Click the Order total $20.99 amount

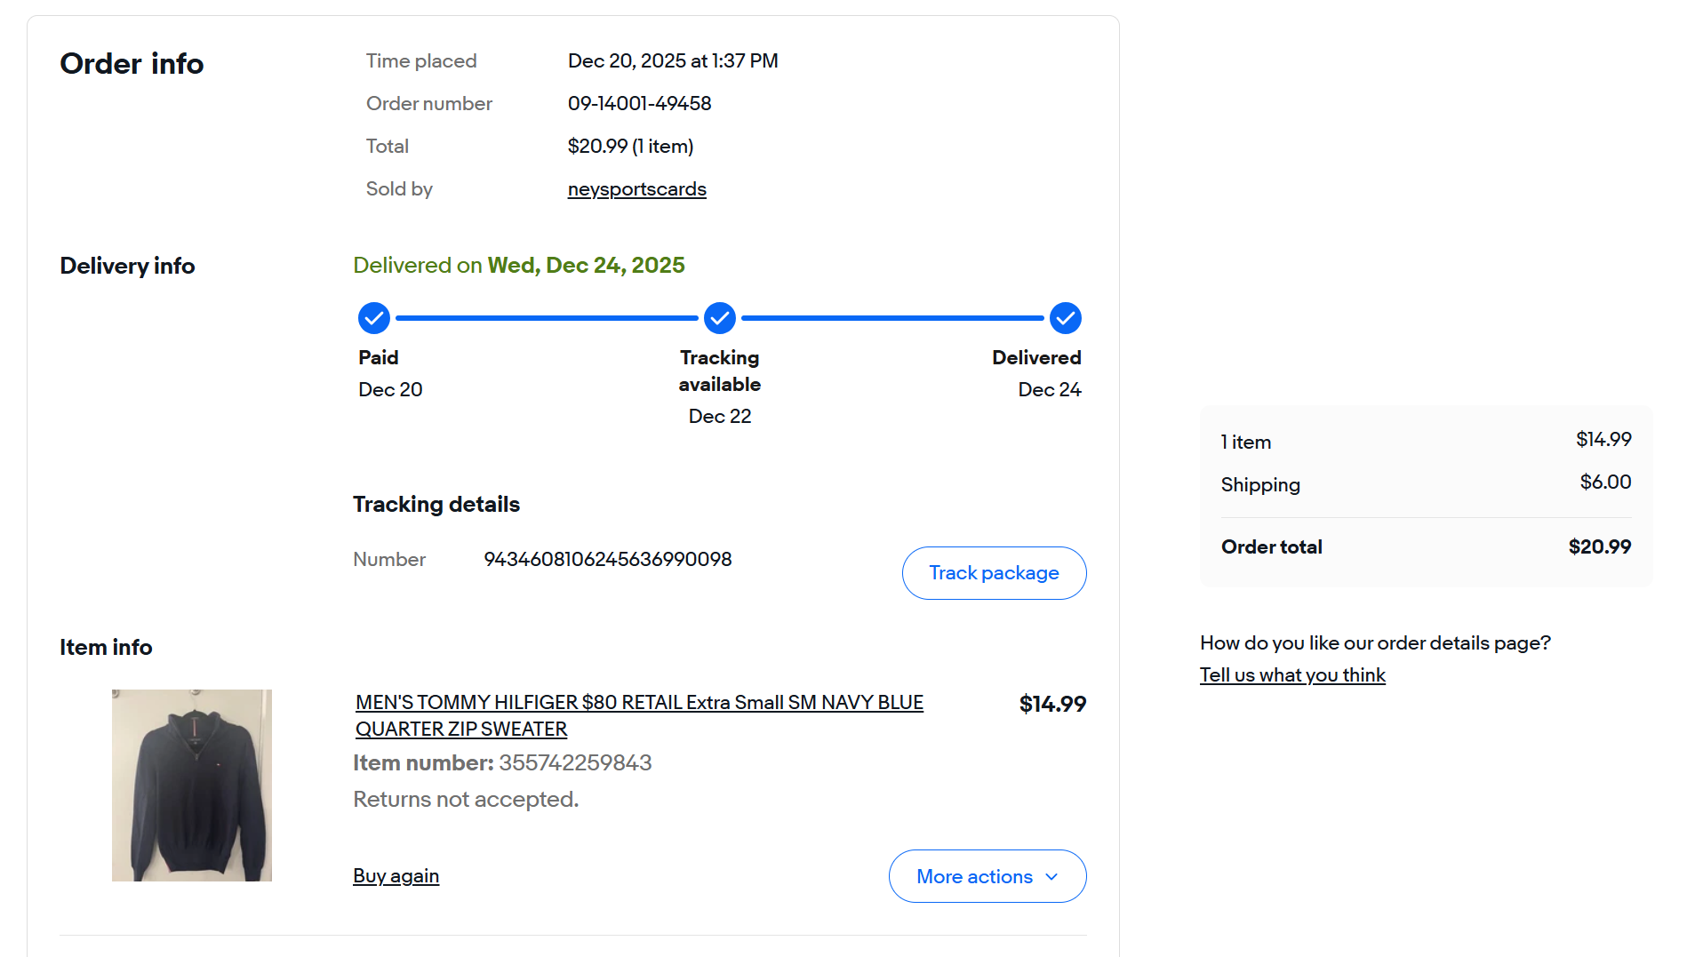click(x=1599, y=547)
